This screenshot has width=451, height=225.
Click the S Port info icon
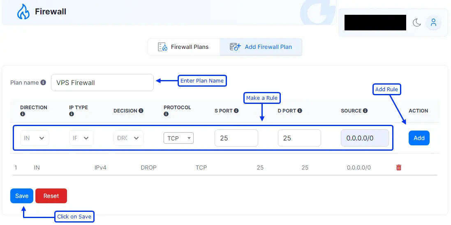click(236, 111)
